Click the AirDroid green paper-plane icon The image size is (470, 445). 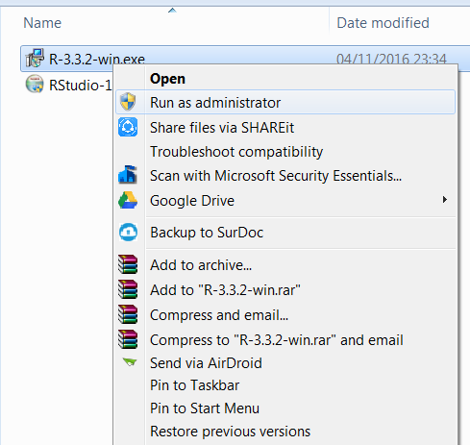(130, 362)
